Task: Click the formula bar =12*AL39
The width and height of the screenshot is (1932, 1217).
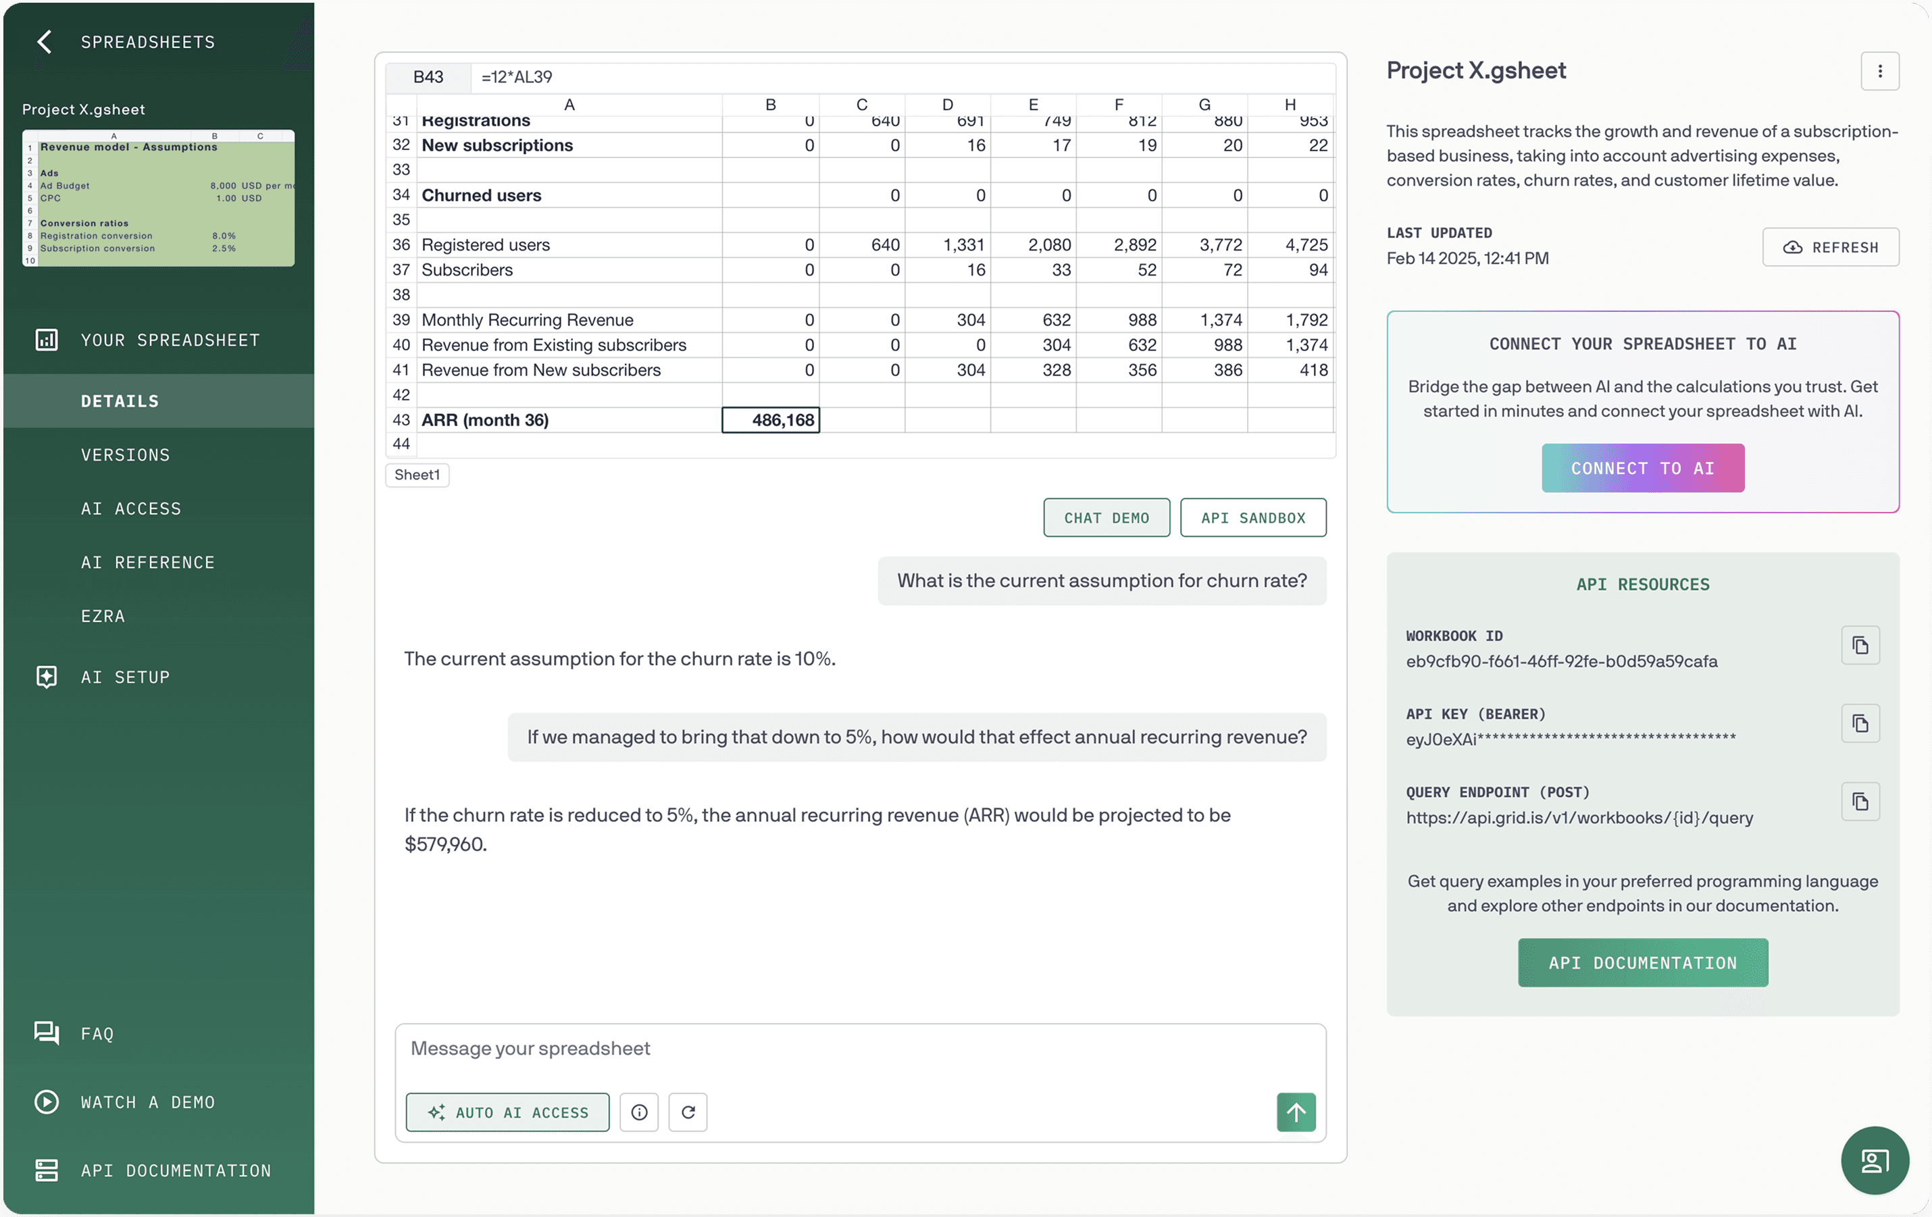Action: (x=903, y=77)
